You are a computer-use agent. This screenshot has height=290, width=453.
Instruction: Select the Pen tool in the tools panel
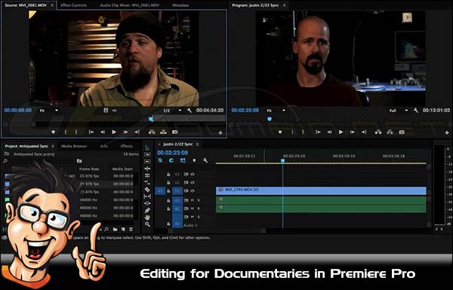pyautogui.click(x=147, y=210)
